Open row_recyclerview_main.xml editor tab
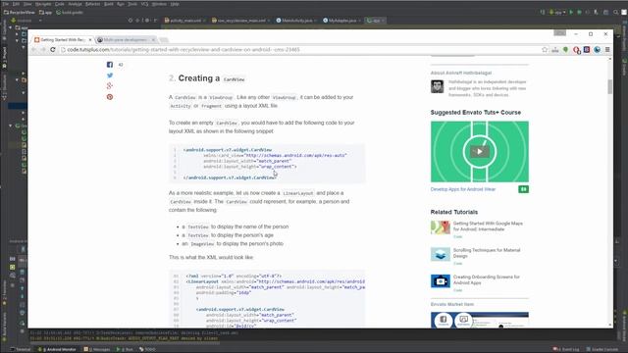628x353 pixels. (x=240, y=21)
